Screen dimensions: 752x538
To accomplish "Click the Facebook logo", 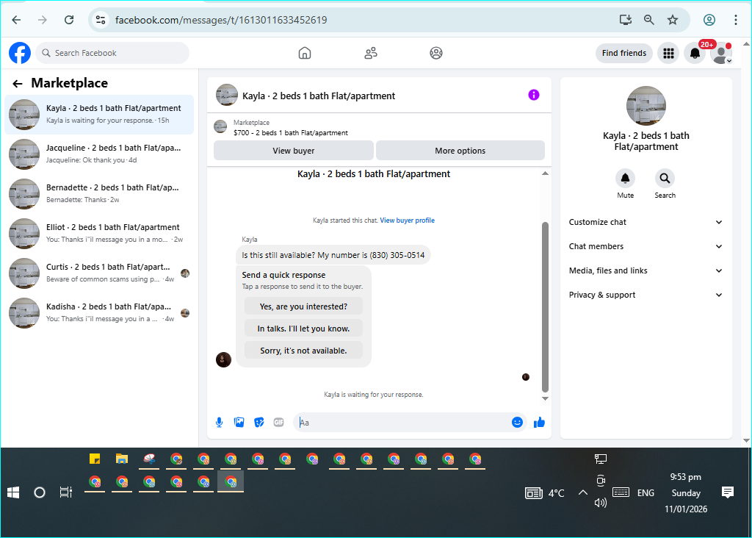I will pyautogui.click(x=20, y=53).
